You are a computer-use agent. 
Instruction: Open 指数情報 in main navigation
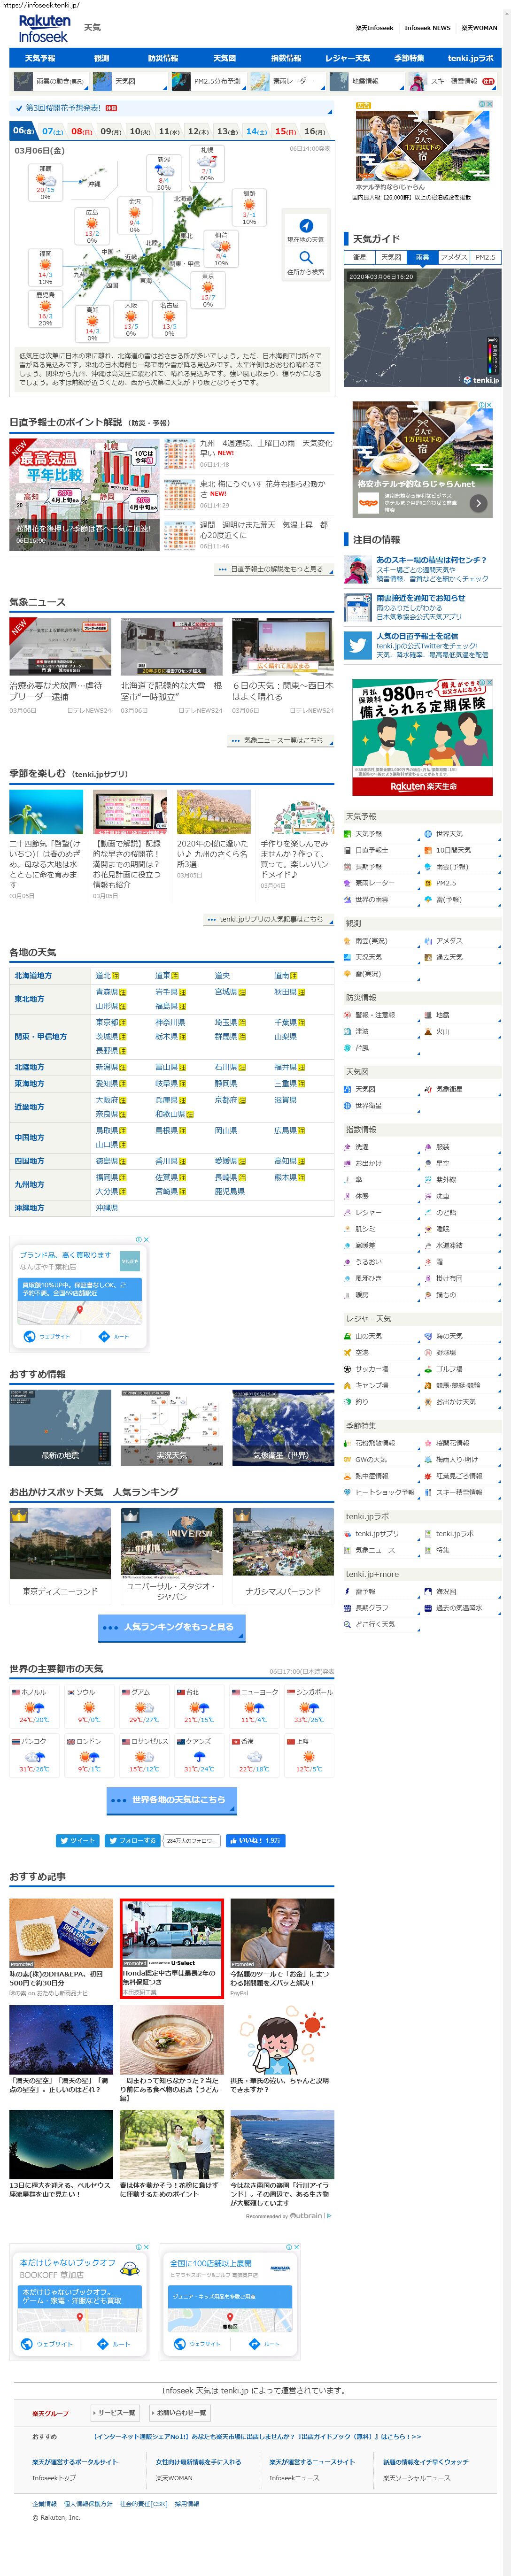[x=286, y=58]
